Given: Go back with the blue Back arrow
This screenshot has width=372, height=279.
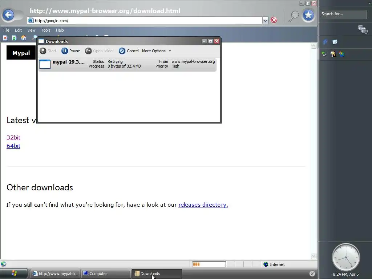Looking at the screenshot, I should click(8, 15).
